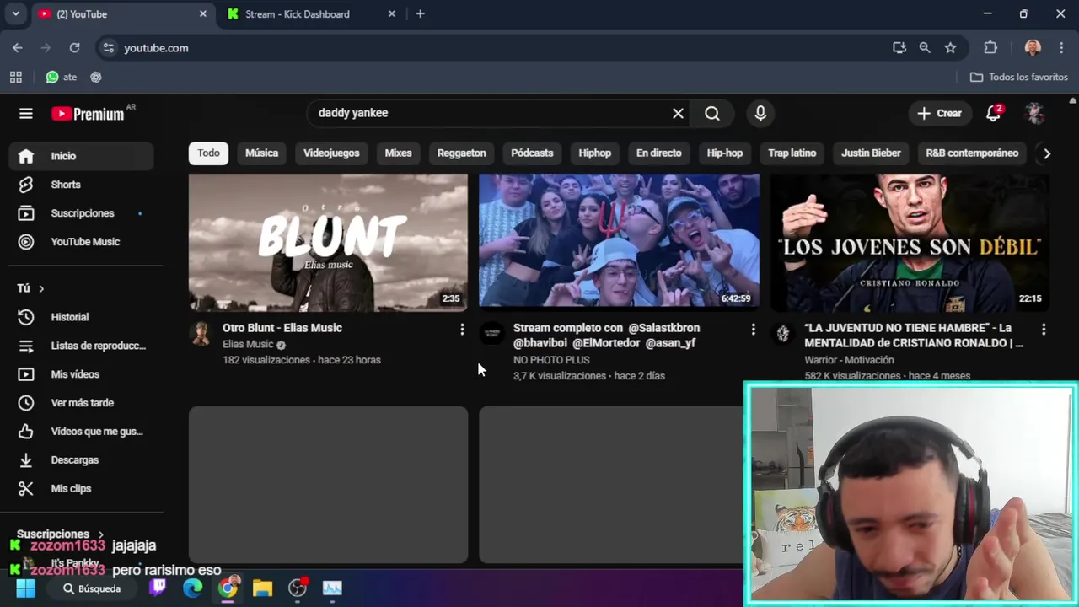Open Mis vídeos in sidebar

point(82,374)
